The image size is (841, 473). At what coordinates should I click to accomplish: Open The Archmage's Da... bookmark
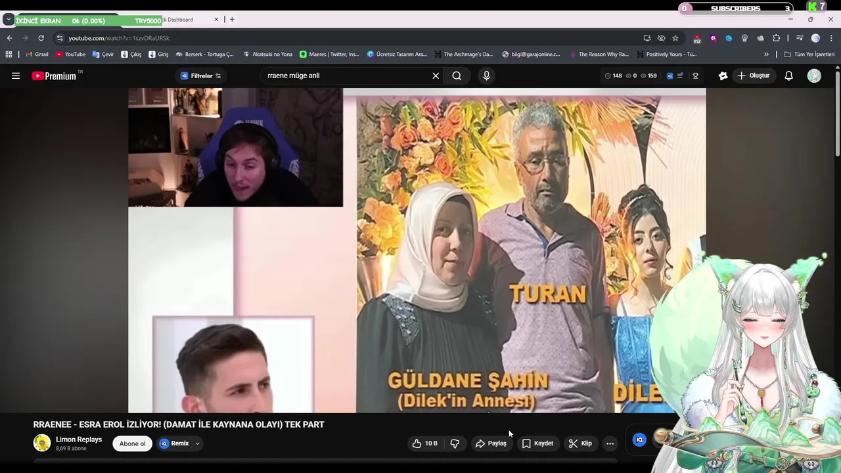point(463,55)
